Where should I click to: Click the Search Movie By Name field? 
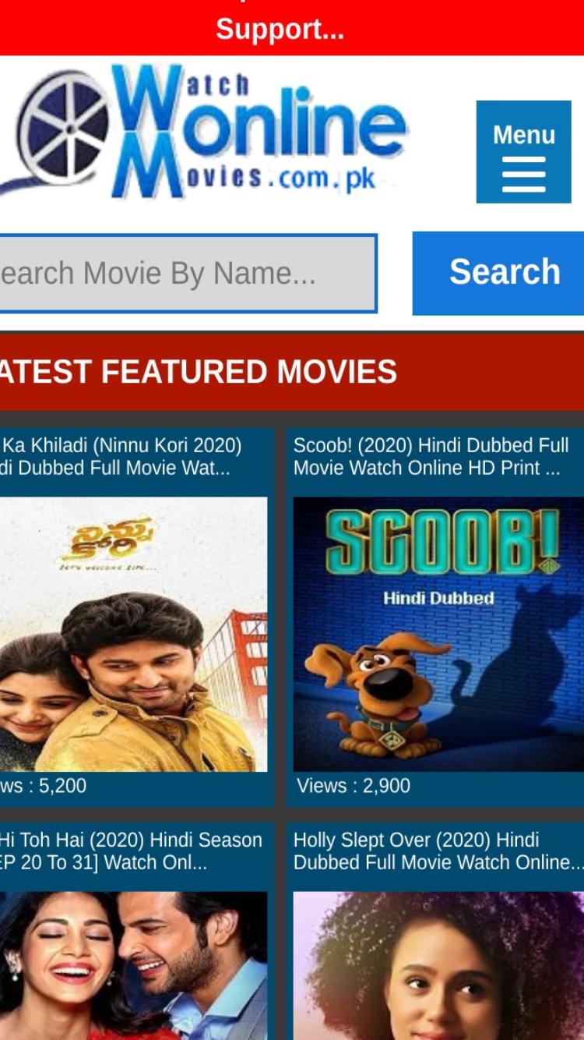[x=188, y=273]
